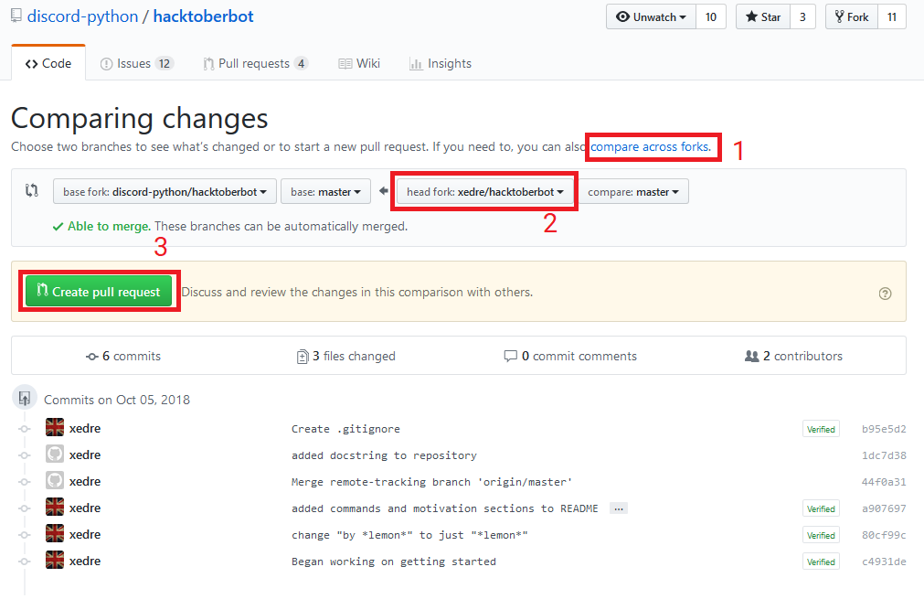Screen dimensions: 924x599
Task: Open the Unwatch dropdown
Action: [x=651, y=17]
